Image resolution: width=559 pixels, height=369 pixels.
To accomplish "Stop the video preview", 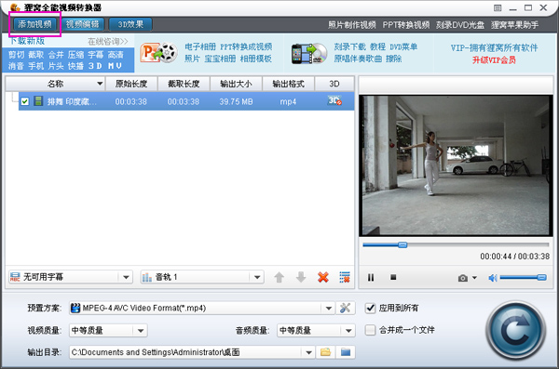I will 393,277.
